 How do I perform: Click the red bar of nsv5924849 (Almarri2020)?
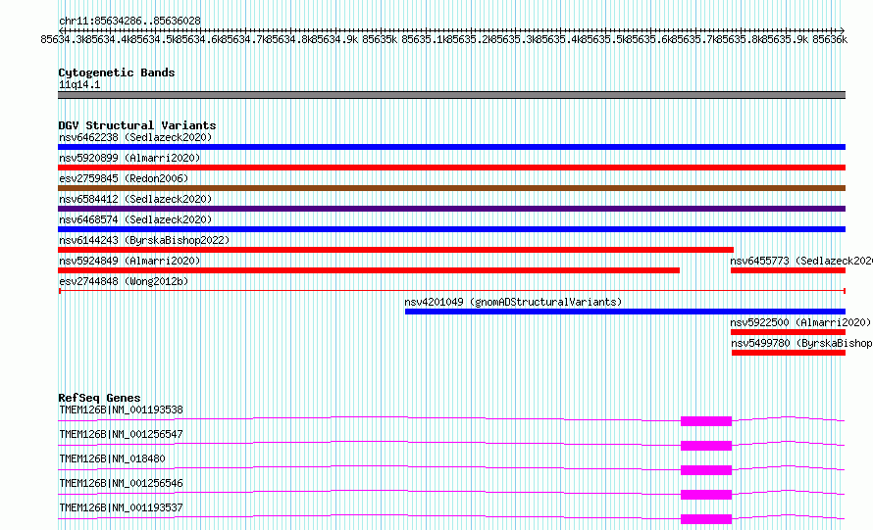(x=369, y=270)
